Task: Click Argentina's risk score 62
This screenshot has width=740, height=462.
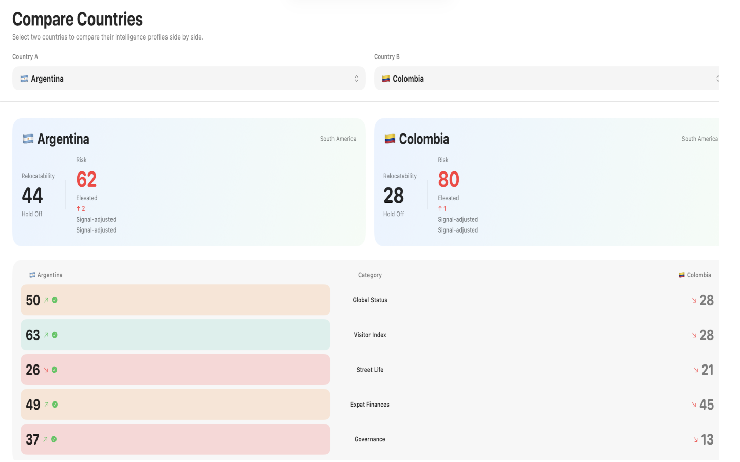Action: (x=86, y=179)
